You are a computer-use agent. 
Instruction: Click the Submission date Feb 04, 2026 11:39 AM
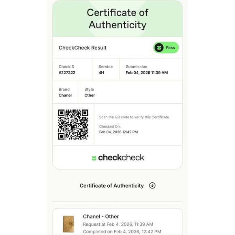pos(147,73)
